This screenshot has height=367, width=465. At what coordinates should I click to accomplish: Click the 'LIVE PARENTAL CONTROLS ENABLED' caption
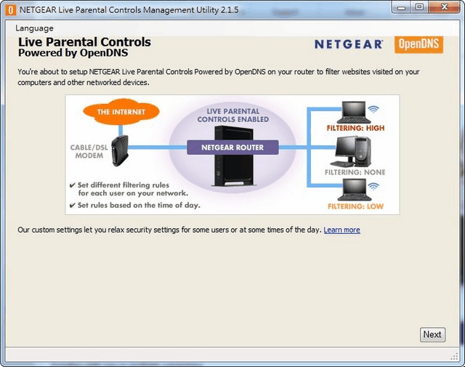pyautogui.click(x=233, y=116)
